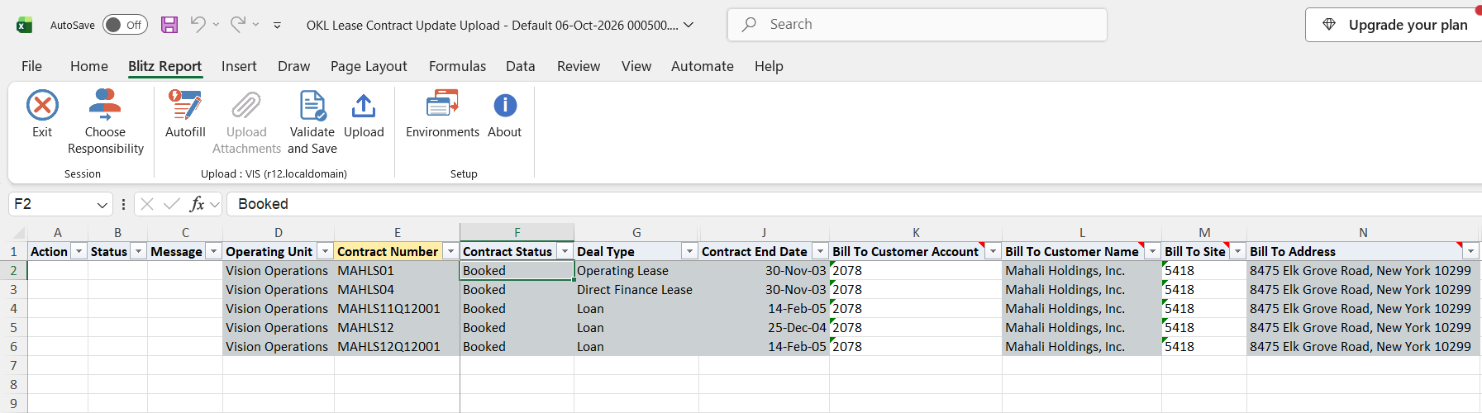Click the Save floppy disk icon
Screen dimensions: 1482x413
[x=169, y=25]
